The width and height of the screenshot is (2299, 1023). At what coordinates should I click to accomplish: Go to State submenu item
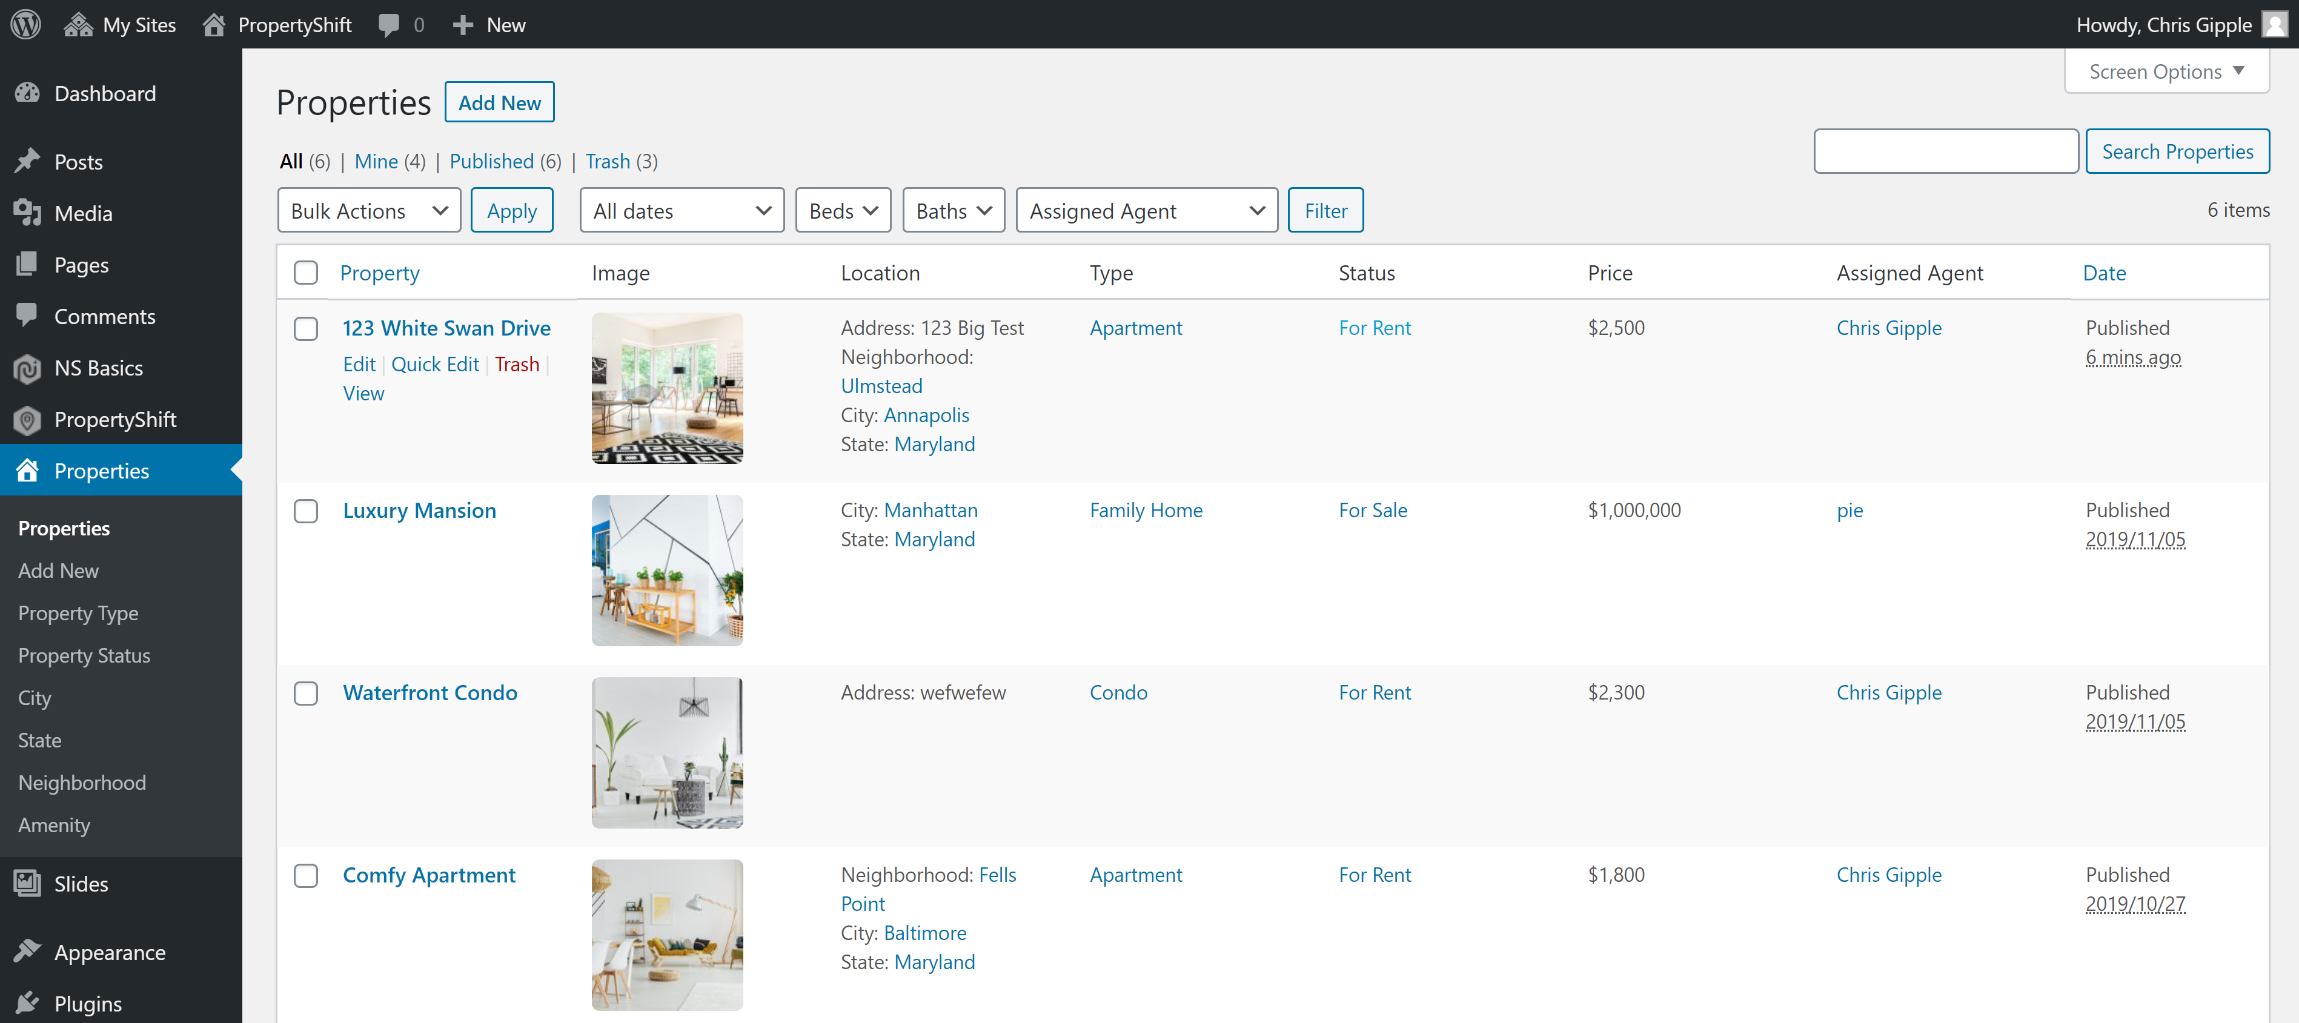coord(40,740)
